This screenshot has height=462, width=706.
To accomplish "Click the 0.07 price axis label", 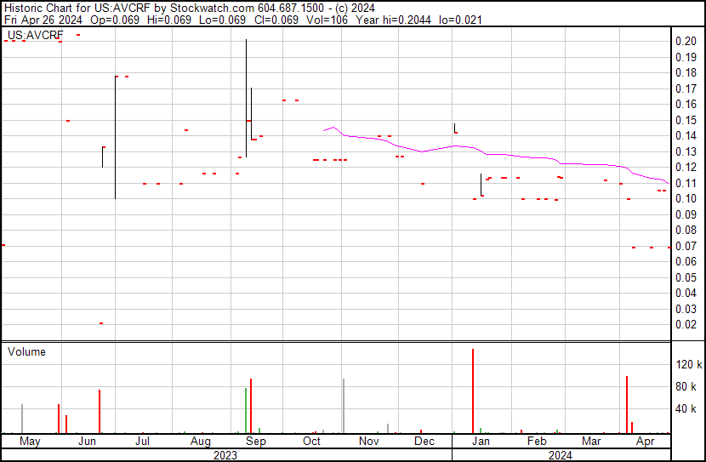I will tap(686, 246).
